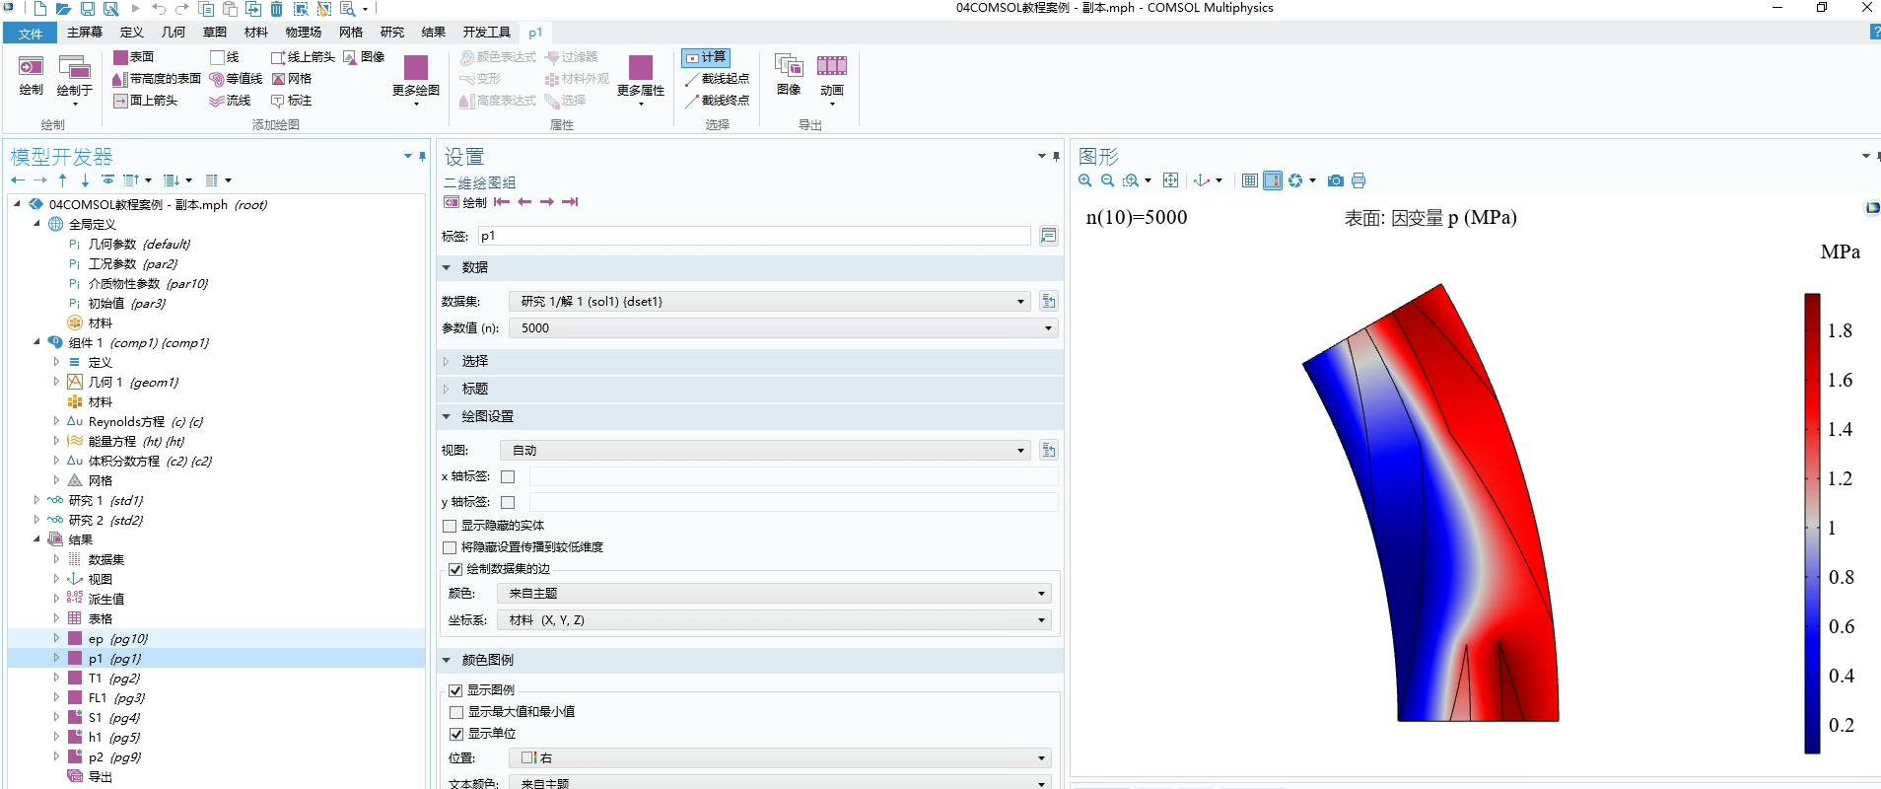Image resolution: width=1881 pixels, height=789 pixels.
Task: Switch to the 主屏幕 ribbon tab
Action: coord(85,33)
